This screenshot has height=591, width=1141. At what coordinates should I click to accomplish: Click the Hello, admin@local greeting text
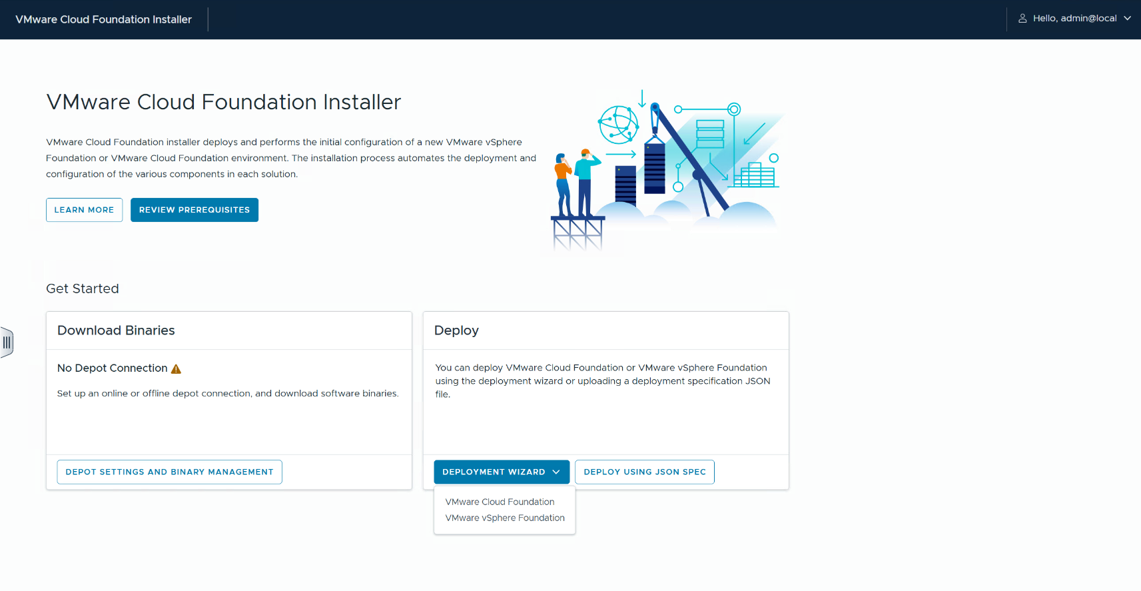(1074, 19)
